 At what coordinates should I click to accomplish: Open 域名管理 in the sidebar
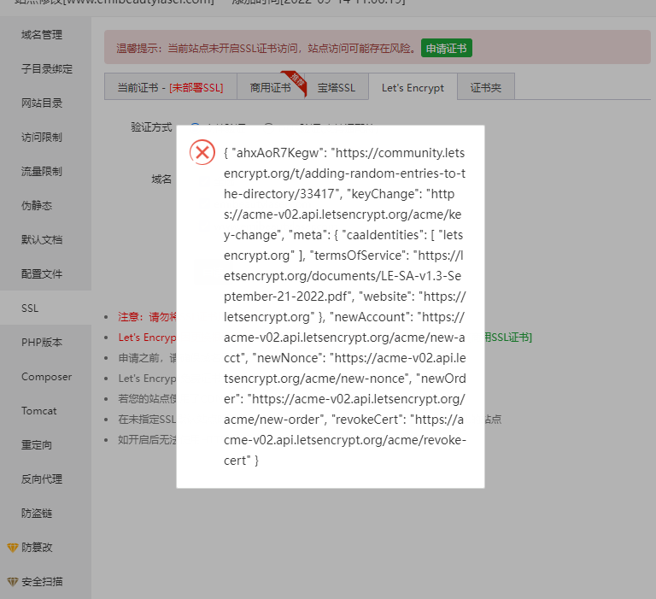(x=42, y=35)
